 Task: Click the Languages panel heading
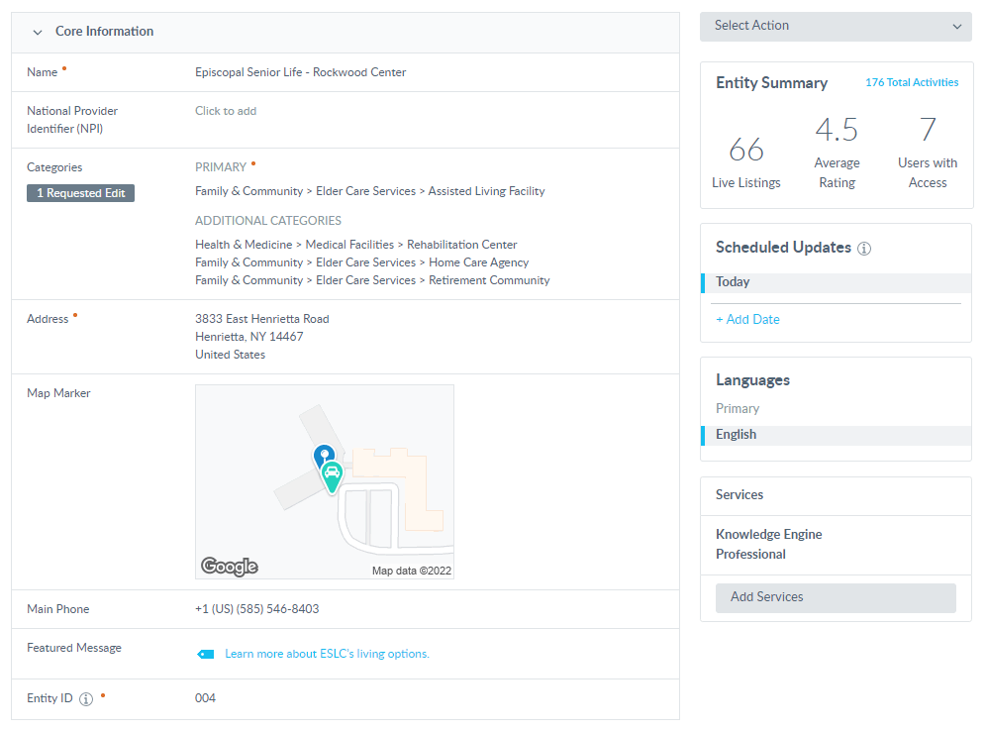click(x=752, y=380)
